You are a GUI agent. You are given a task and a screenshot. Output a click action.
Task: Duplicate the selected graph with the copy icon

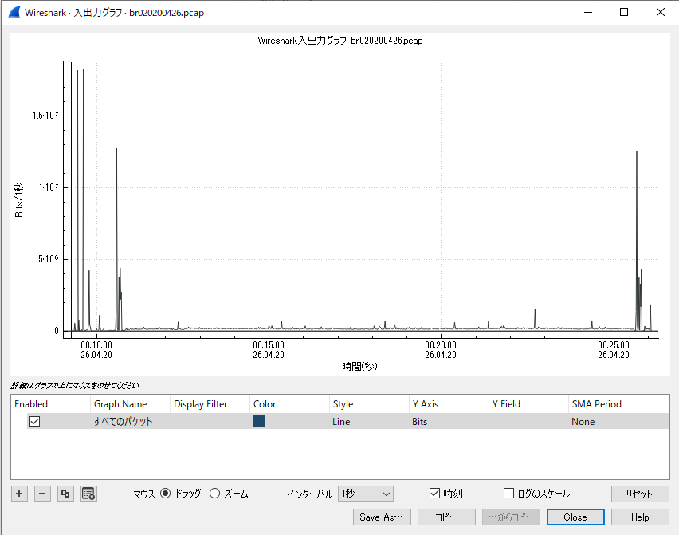click(65, 494)
